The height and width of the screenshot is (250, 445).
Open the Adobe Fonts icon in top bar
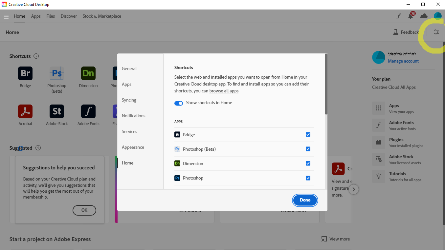click(399, 16)
